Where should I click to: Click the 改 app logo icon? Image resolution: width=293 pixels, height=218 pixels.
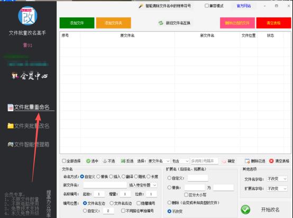(28, 16)
